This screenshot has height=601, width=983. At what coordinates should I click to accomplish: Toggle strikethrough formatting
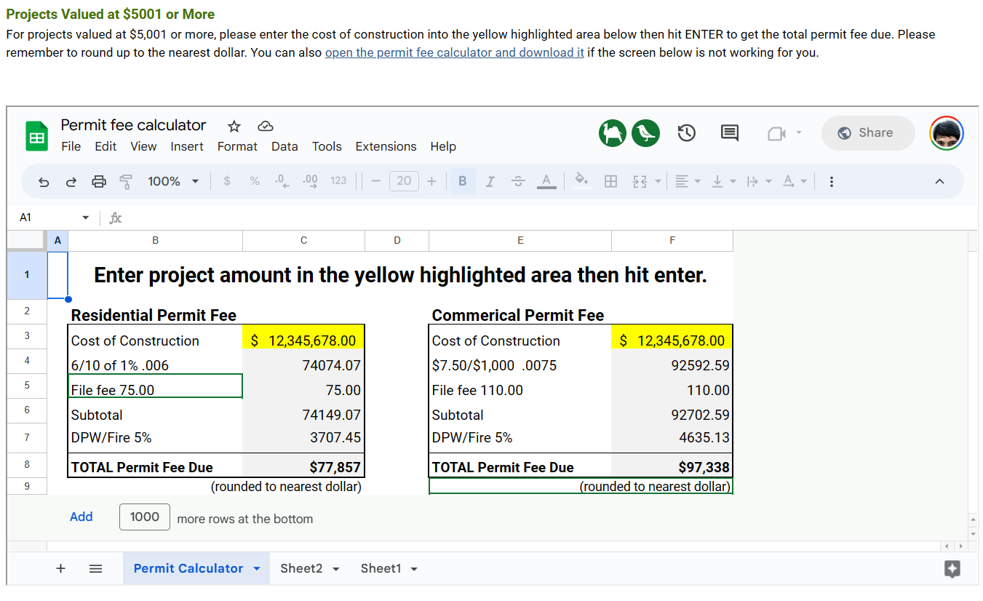517,182
